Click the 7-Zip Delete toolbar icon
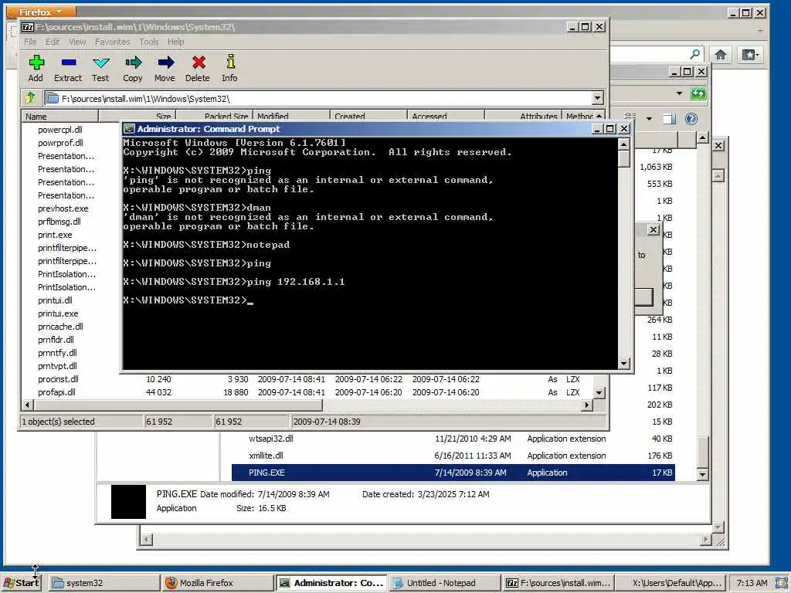791x593 pixels. (199, 63)
